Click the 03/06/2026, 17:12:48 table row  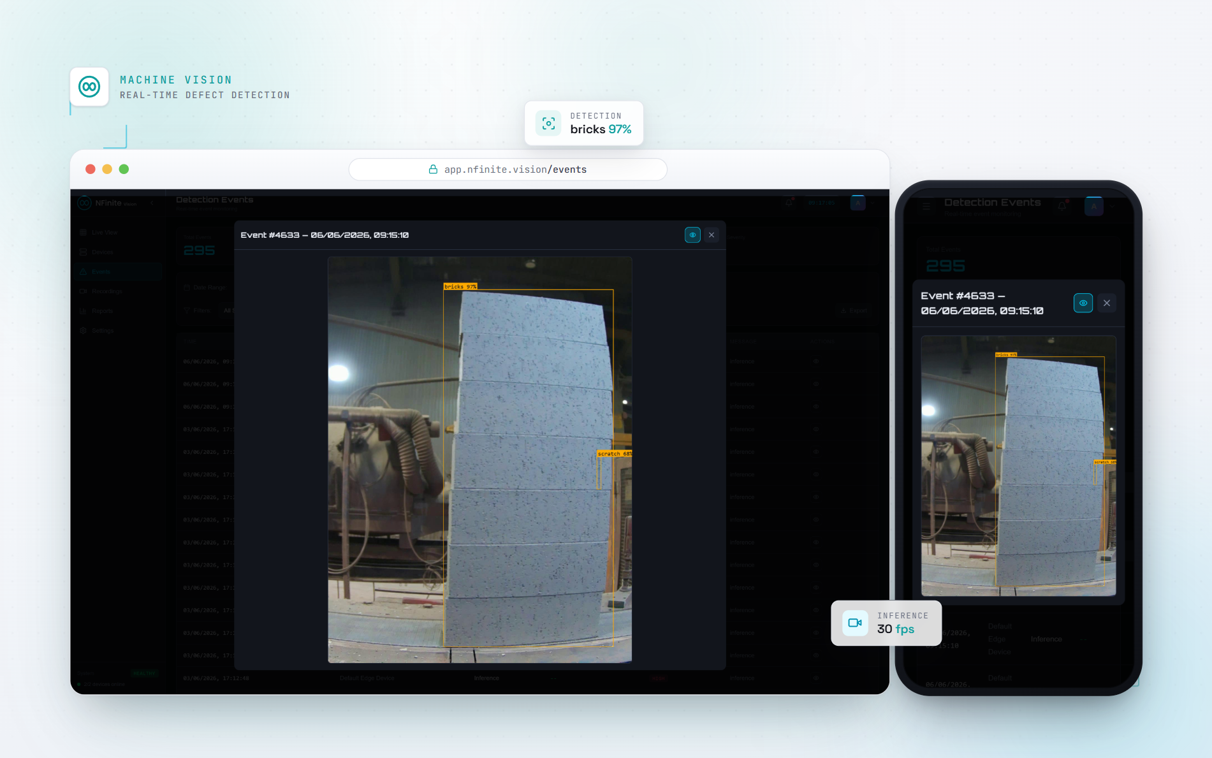pyautogui.click(x=529, y=678)
